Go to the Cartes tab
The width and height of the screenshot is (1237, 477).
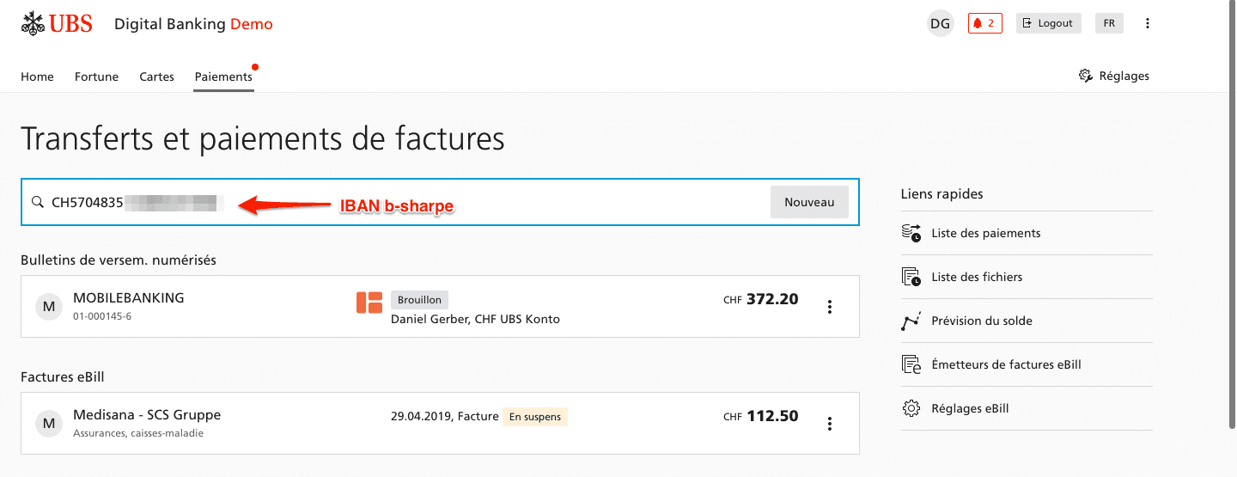[156, 76]
